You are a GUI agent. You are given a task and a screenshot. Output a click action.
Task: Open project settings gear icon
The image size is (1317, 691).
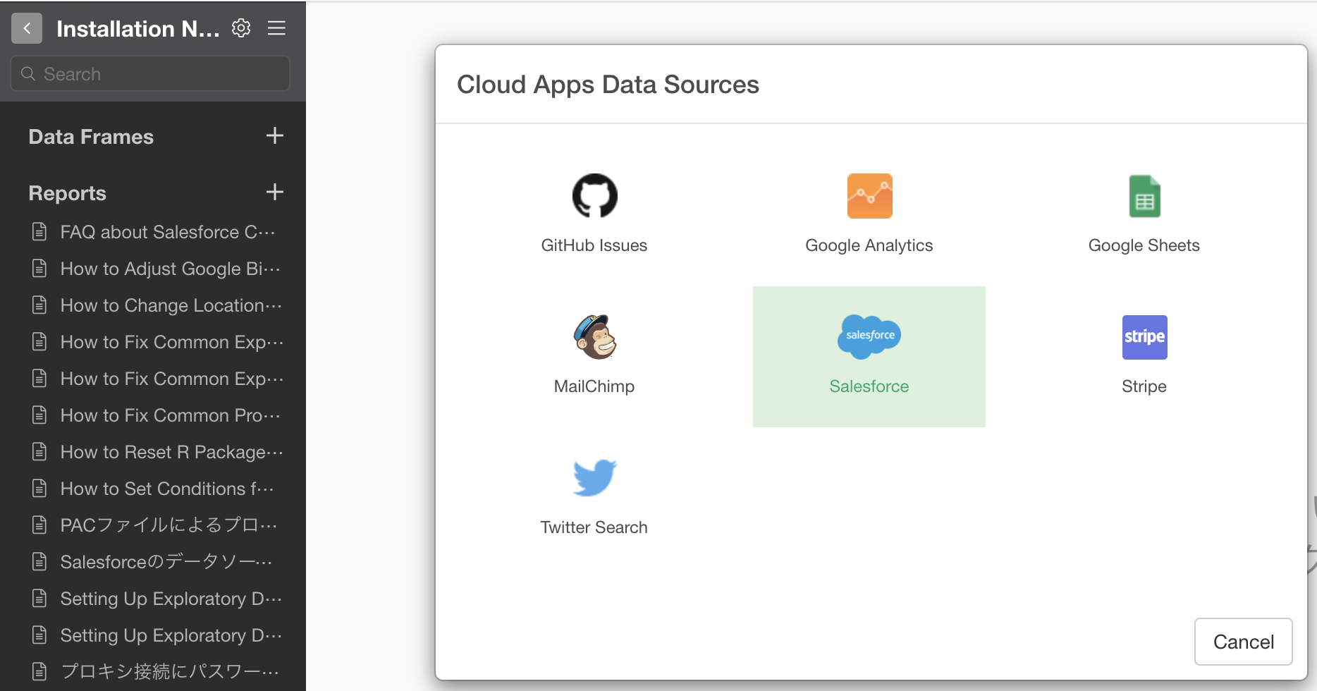(x=241, y=28)
